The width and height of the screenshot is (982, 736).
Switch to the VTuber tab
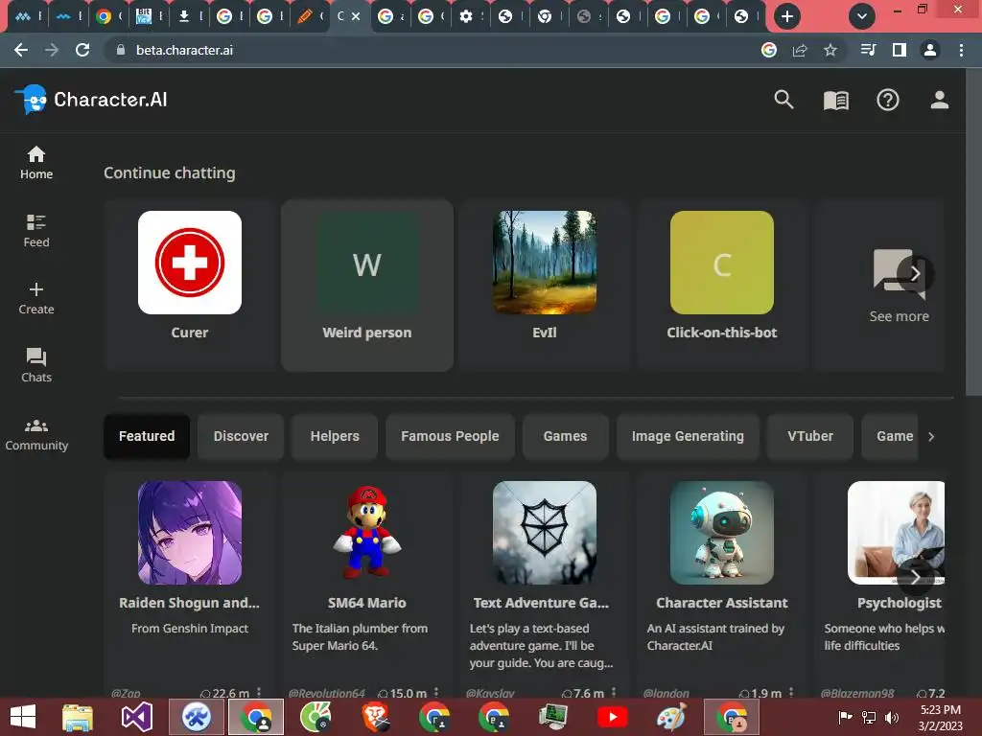click(810, 436)
